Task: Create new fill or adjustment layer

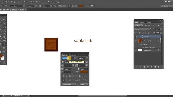Action: 148,67
